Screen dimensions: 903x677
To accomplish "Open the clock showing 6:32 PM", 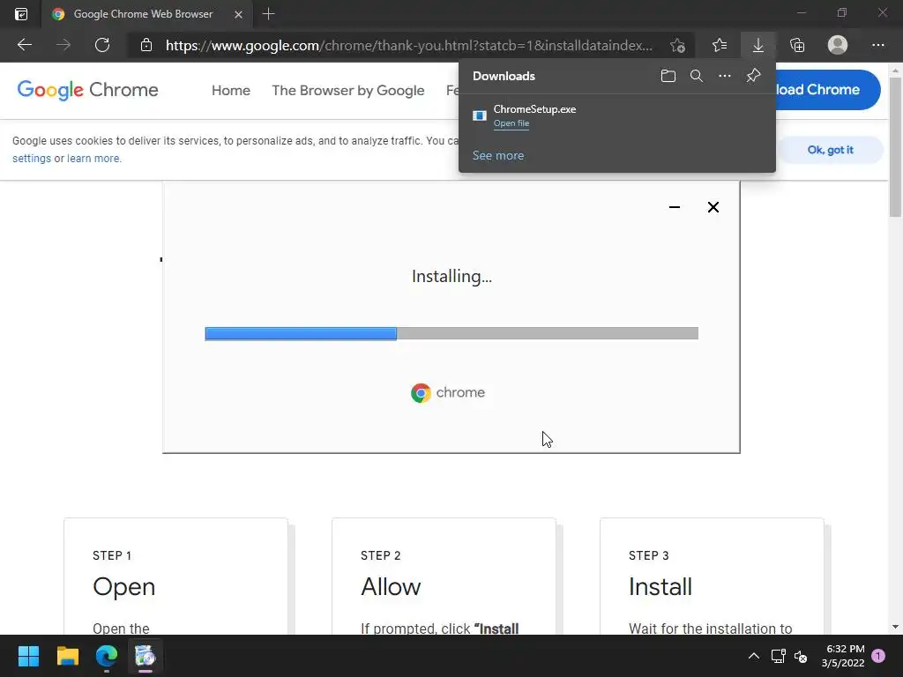I will pos(843,656).
